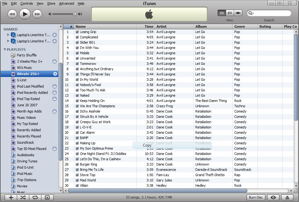
Task: Toggle the browser eye button
Action: tap(273, 197)
